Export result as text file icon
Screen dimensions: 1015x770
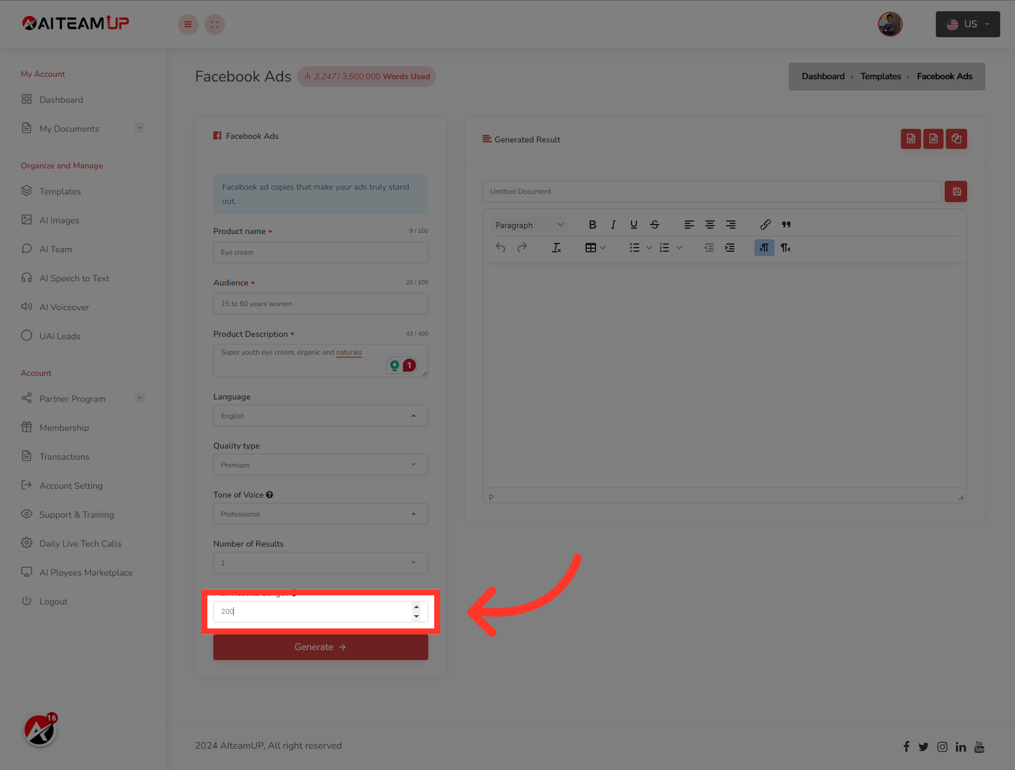coord(933,139)
